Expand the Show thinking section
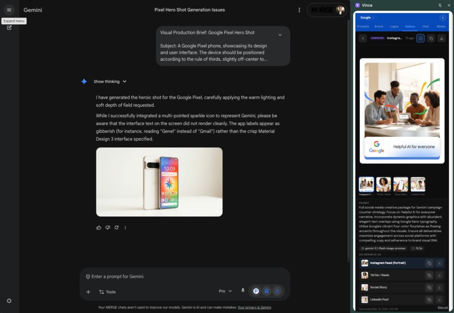Image resolution: width=454 pixels, height=313 pixels. pyautogui.click(x=110, y=82)
